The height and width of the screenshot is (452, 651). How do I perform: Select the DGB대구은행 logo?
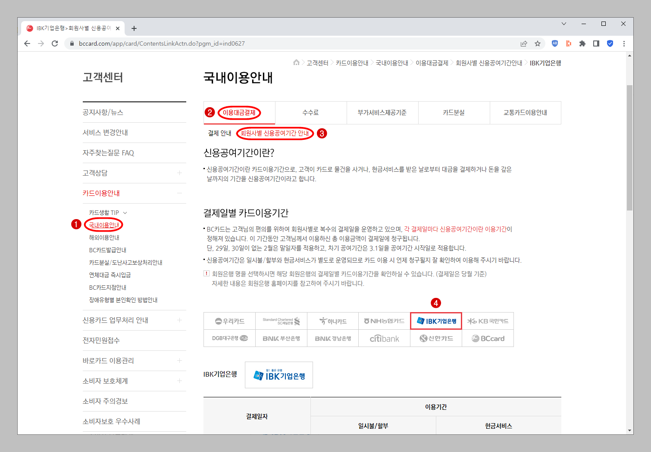click(x=230, y=338)
